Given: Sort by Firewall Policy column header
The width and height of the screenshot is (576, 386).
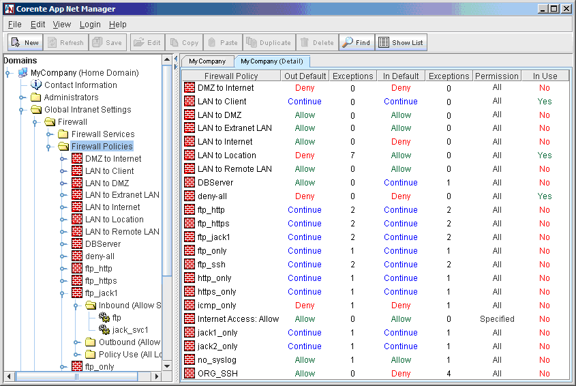Looking at the screenshot, I should [231, 76].
